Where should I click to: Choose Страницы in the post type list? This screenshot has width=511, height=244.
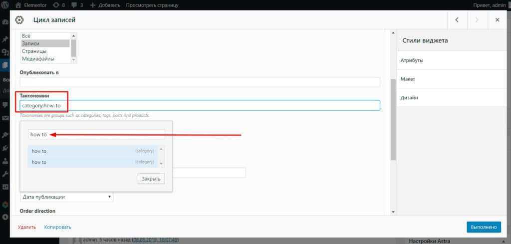point(45,51)
